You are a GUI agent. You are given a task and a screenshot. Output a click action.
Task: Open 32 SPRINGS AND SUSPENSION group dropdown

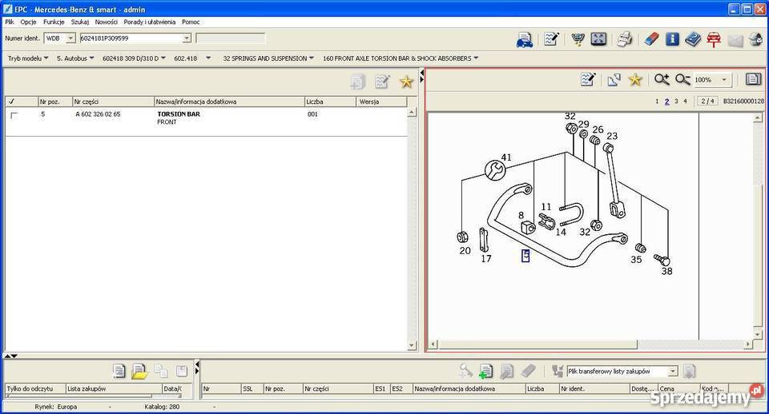click(268, 58)
